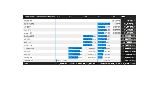Click the $4,974.77 cell for April 2013
The image size is (163, 92).
(x=116, y=30)
